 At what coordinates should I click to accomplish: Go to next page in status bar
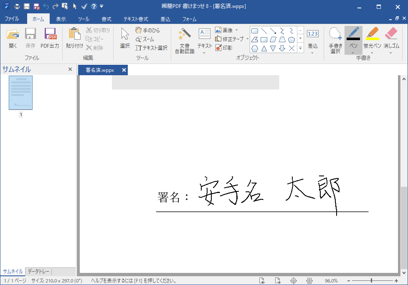coord(278,281)
